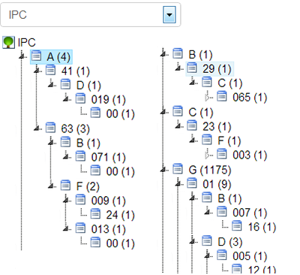Expand the 003 (1) node arrow
Image resolution: width=300 pixels, height=275 pixels.
207,155
